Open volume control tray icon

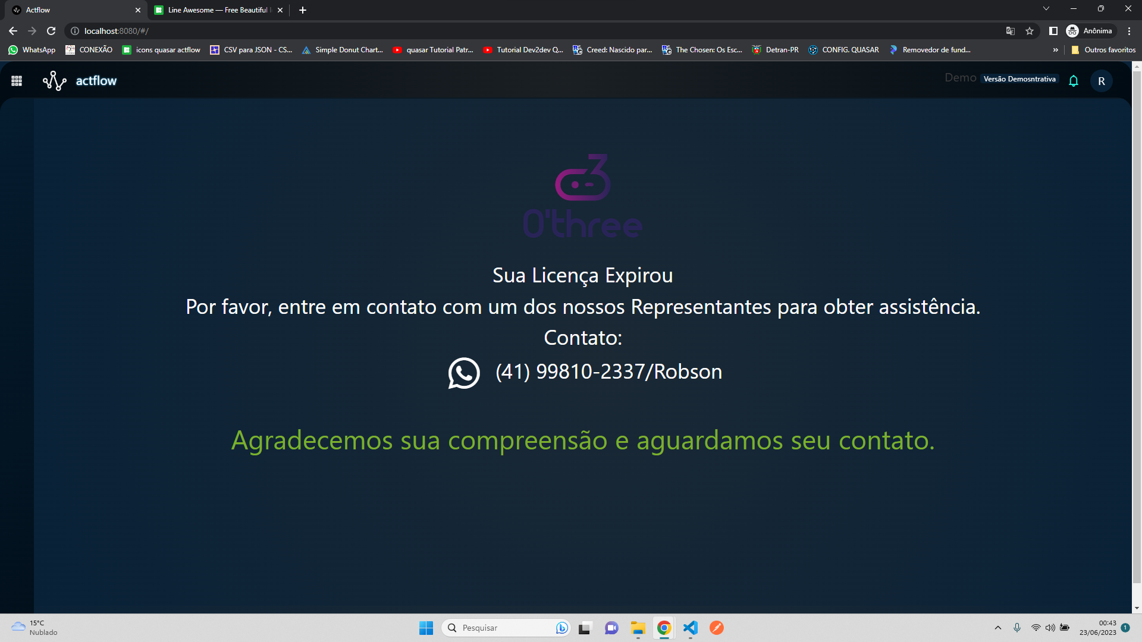pos(1050,628)
